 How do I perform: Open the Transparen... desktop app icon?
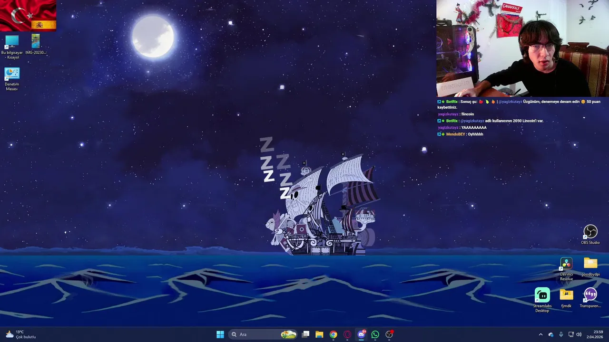point(590,298)
